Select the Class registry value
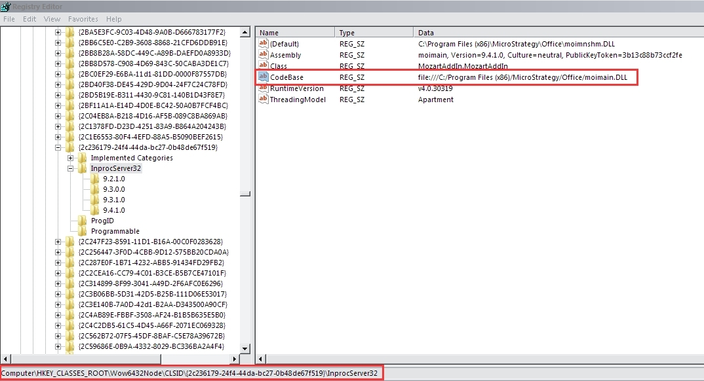Screen dimensions: 704x381 [279, 66]
